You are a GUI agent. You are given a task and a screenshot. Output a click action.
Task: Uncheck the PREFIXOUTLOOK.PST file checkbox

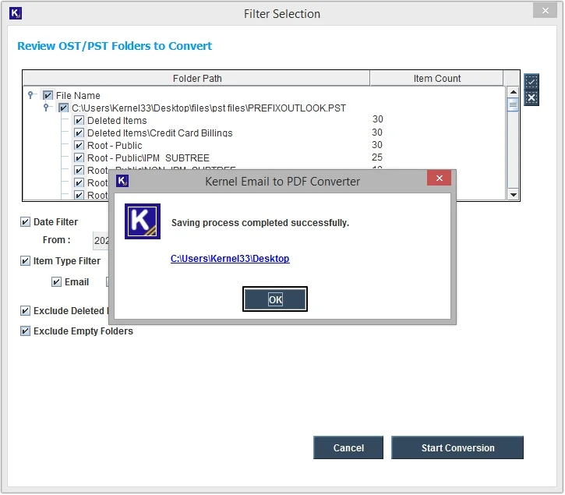coord(63,108)
